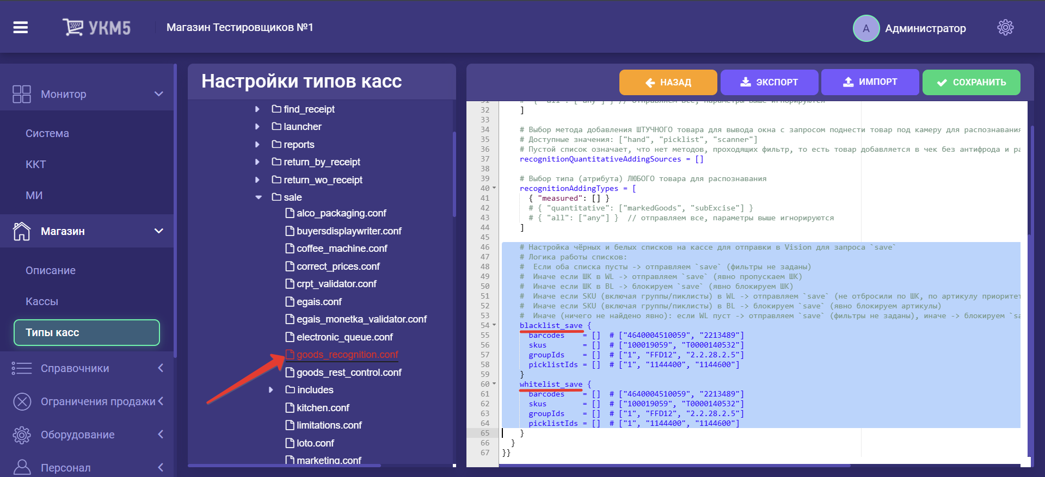Select Типы касс in sidebar
This screenshot has width=1045, height=477.
pos(87,332)
